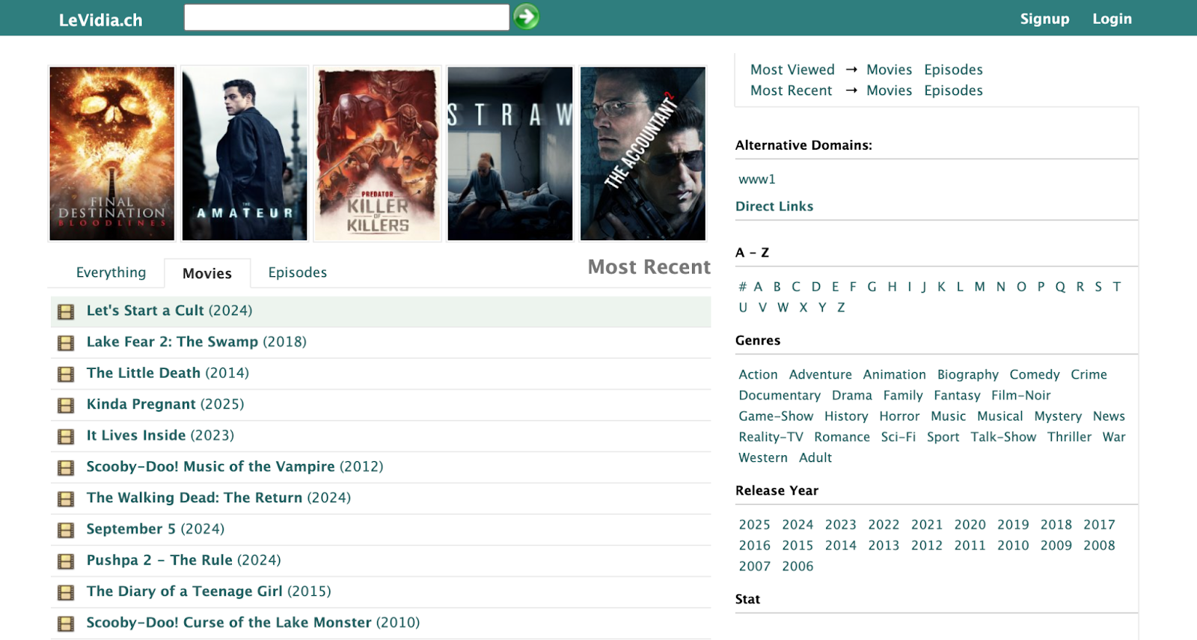The width and height of the screenshot is (1197, 640).
Task: Open Predator Killer of Killers poster
Action: [377, 153]
